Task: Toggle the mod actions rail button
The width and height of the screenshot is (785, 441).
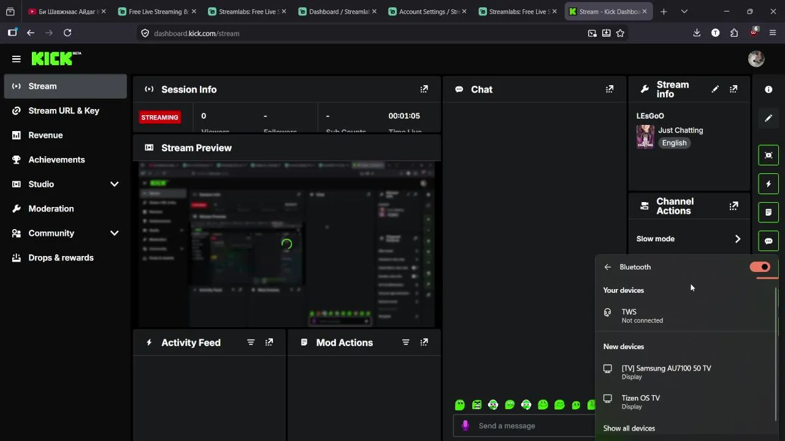Action: (768, 213)
